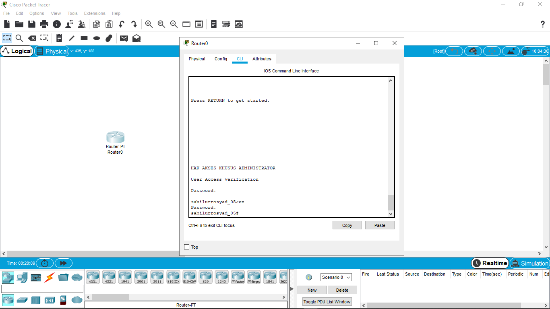
Task: Pick the Place Note tool
Action: 59,38
